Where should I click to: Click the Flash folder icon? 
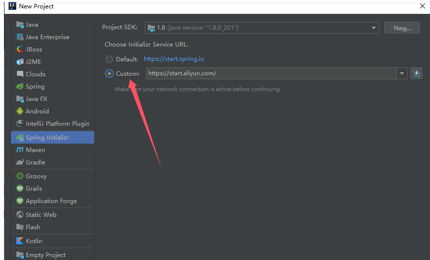[20, 227]
